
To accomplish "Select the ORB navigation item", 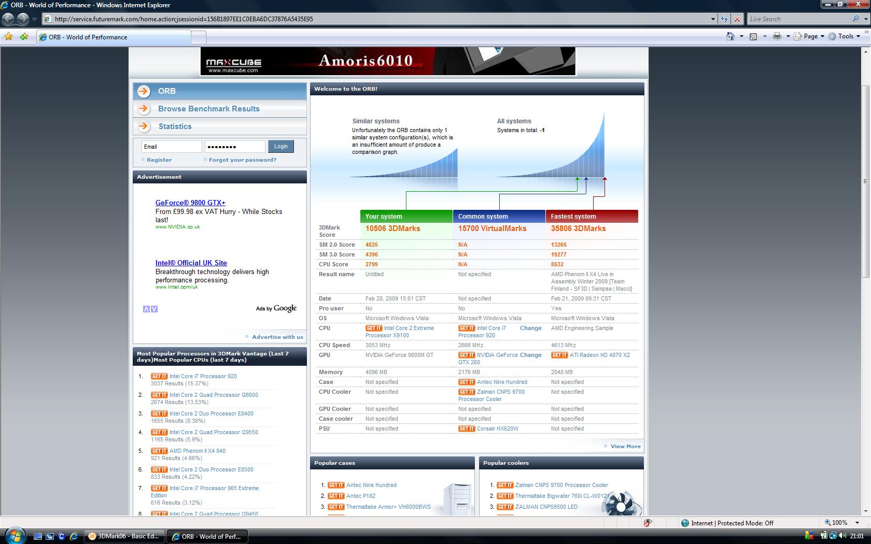I will coord(220,91).
